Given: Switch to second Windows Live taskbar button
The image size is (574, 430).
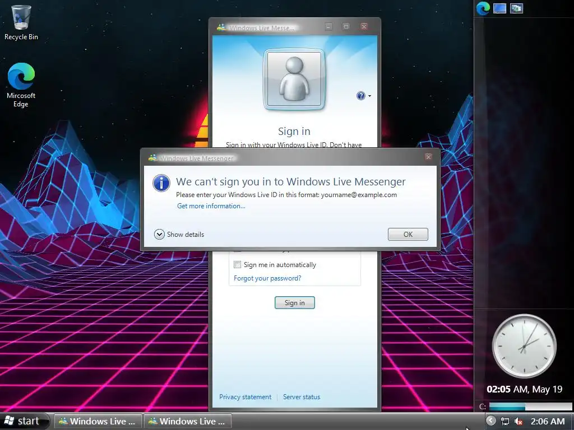Looking at the screenshot, I should click(x=187, y=421).
